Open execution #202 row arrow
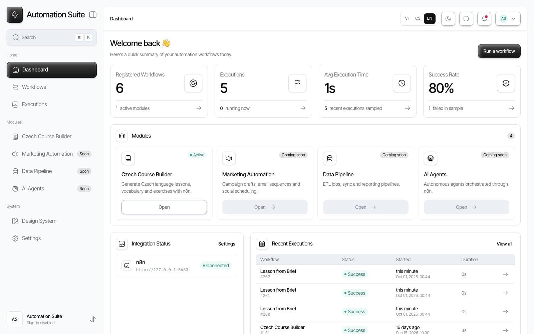Screen dimensions: 534x334 (x=505, y=274)
